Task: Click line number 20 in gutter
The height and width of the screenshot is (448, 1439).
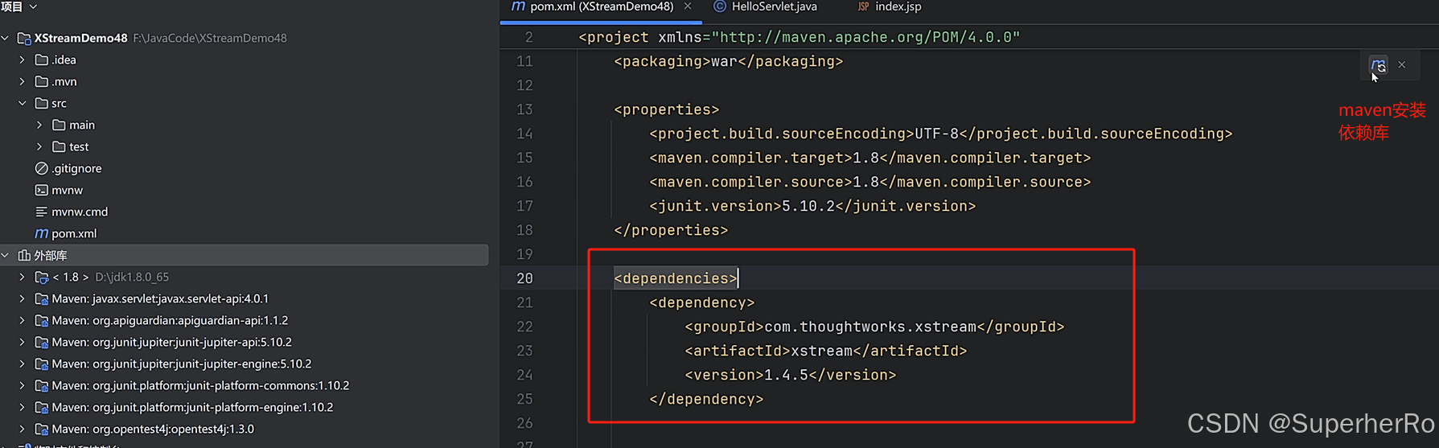Action: 524,278
